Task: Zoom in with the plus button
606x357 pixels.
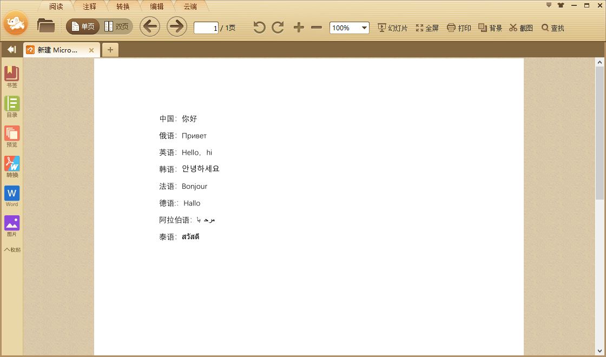Action: (298, 27)
